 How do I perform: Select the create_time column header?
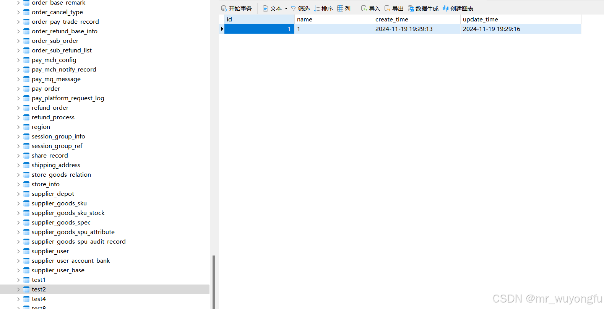(x=417, y=19)
